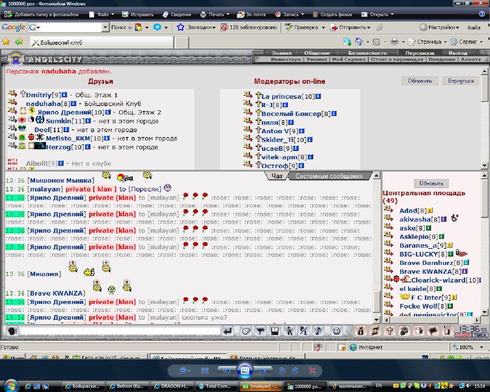Click the Favorites star icon
The image size is (490, 392).
[x=6, y=42]
